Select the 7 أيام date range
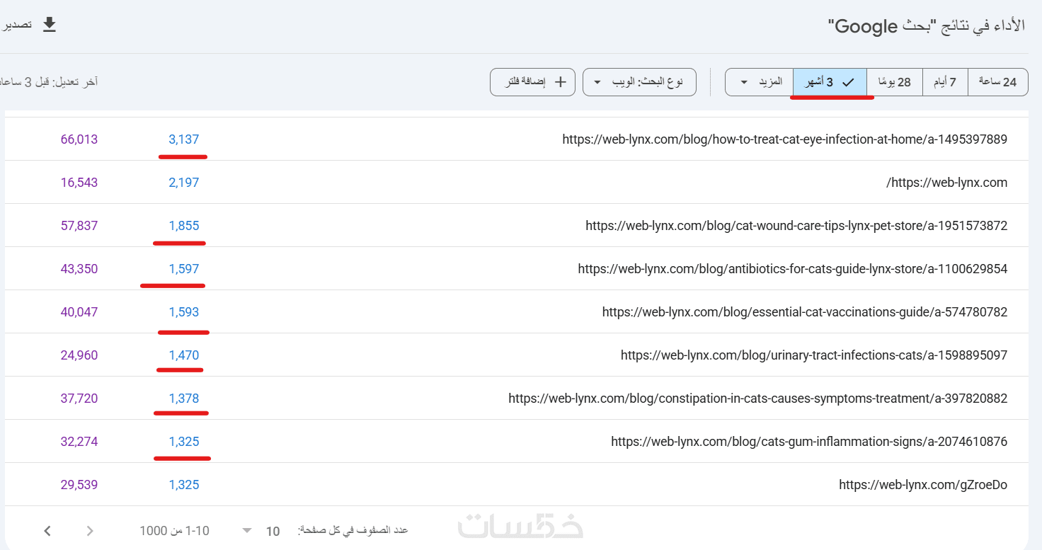This screenshot has width=1042, height=550. (945, 82)
